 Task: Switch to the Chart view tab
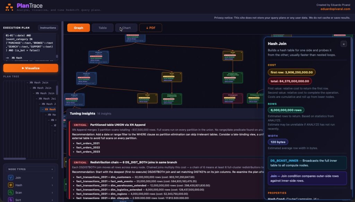point(126,28)
